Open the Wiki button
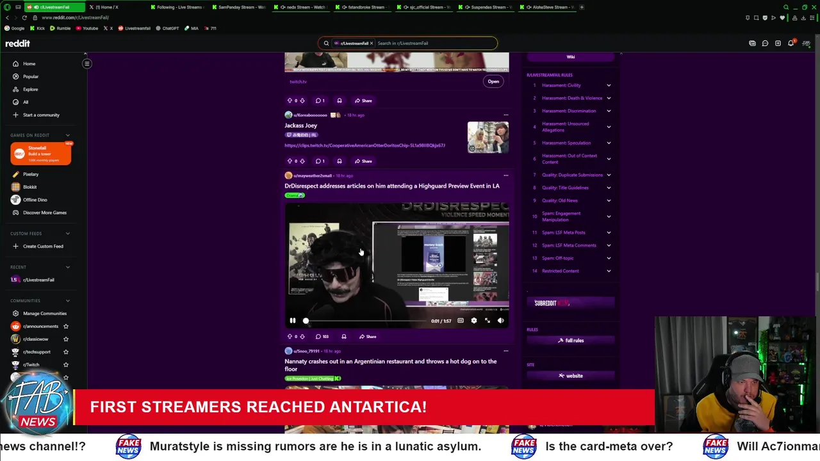The width and height of the screenshot is (820, 461). coord(571,57)
